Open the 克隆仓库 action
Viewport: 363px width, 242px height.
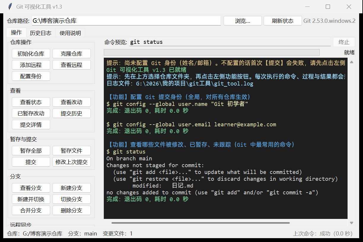point(71,54)
